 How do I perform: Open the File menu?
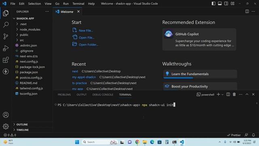[13, 4]
